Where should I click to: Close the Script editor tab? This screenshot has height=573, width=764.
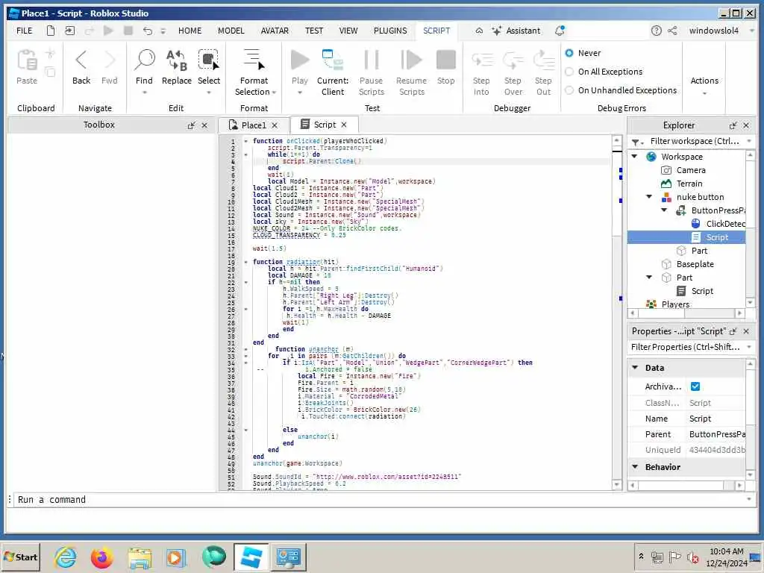(x=344, y=125)
